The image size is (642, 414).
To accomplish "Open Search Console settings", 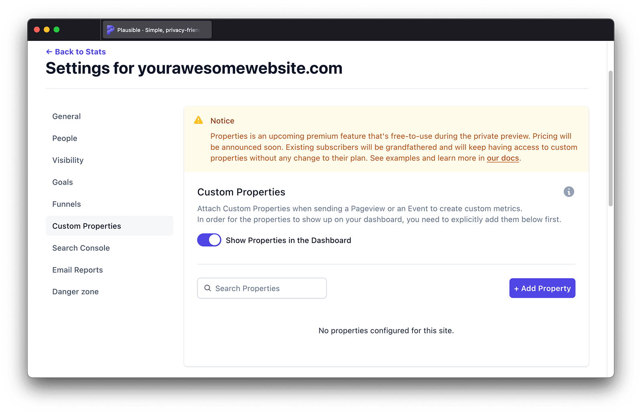I will pos(81,248).
